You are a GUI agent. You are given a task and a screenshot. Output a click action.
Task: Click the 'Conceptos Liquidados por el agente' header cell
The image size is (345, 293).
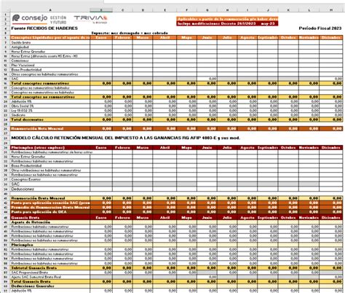(50, 38)
